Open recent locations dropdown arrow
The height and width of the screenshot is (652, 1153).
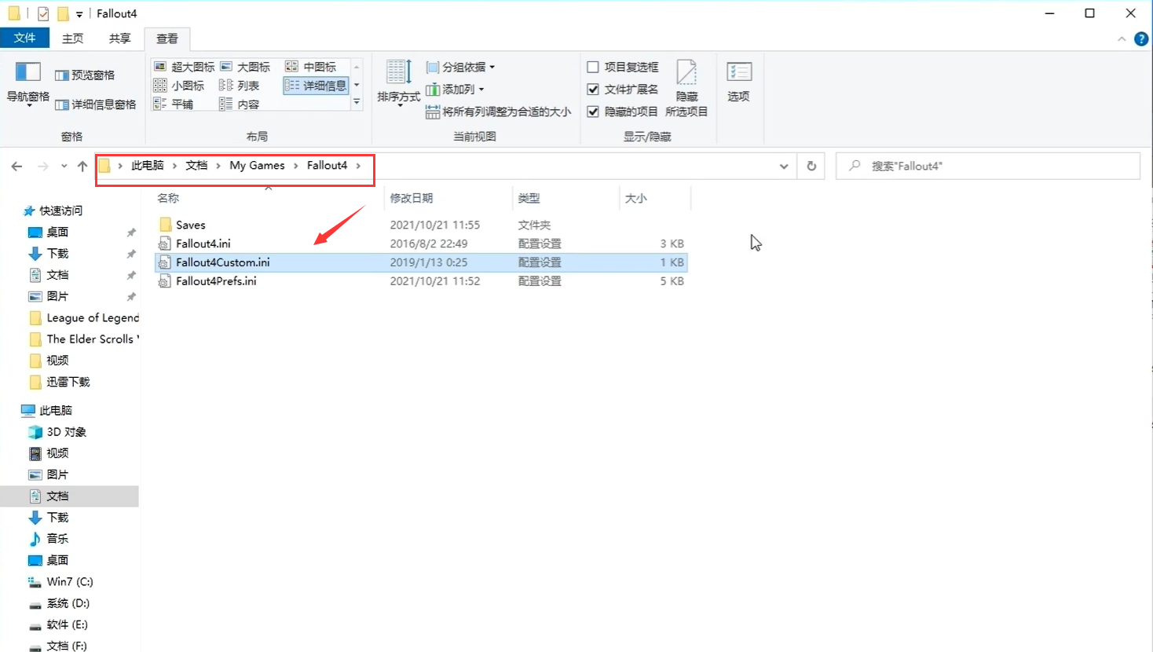pyautogui.click(x=64, y=166)
